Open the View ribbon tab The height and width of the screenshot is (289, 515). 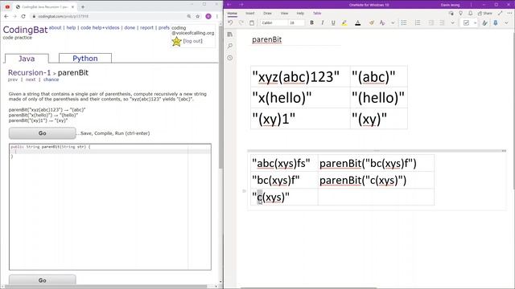pos(284,14)
